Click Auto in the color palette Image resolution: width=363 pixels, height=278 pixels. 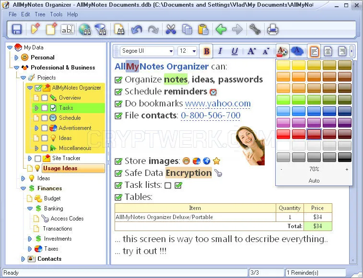pyautogui.click(x=314, y=181)
